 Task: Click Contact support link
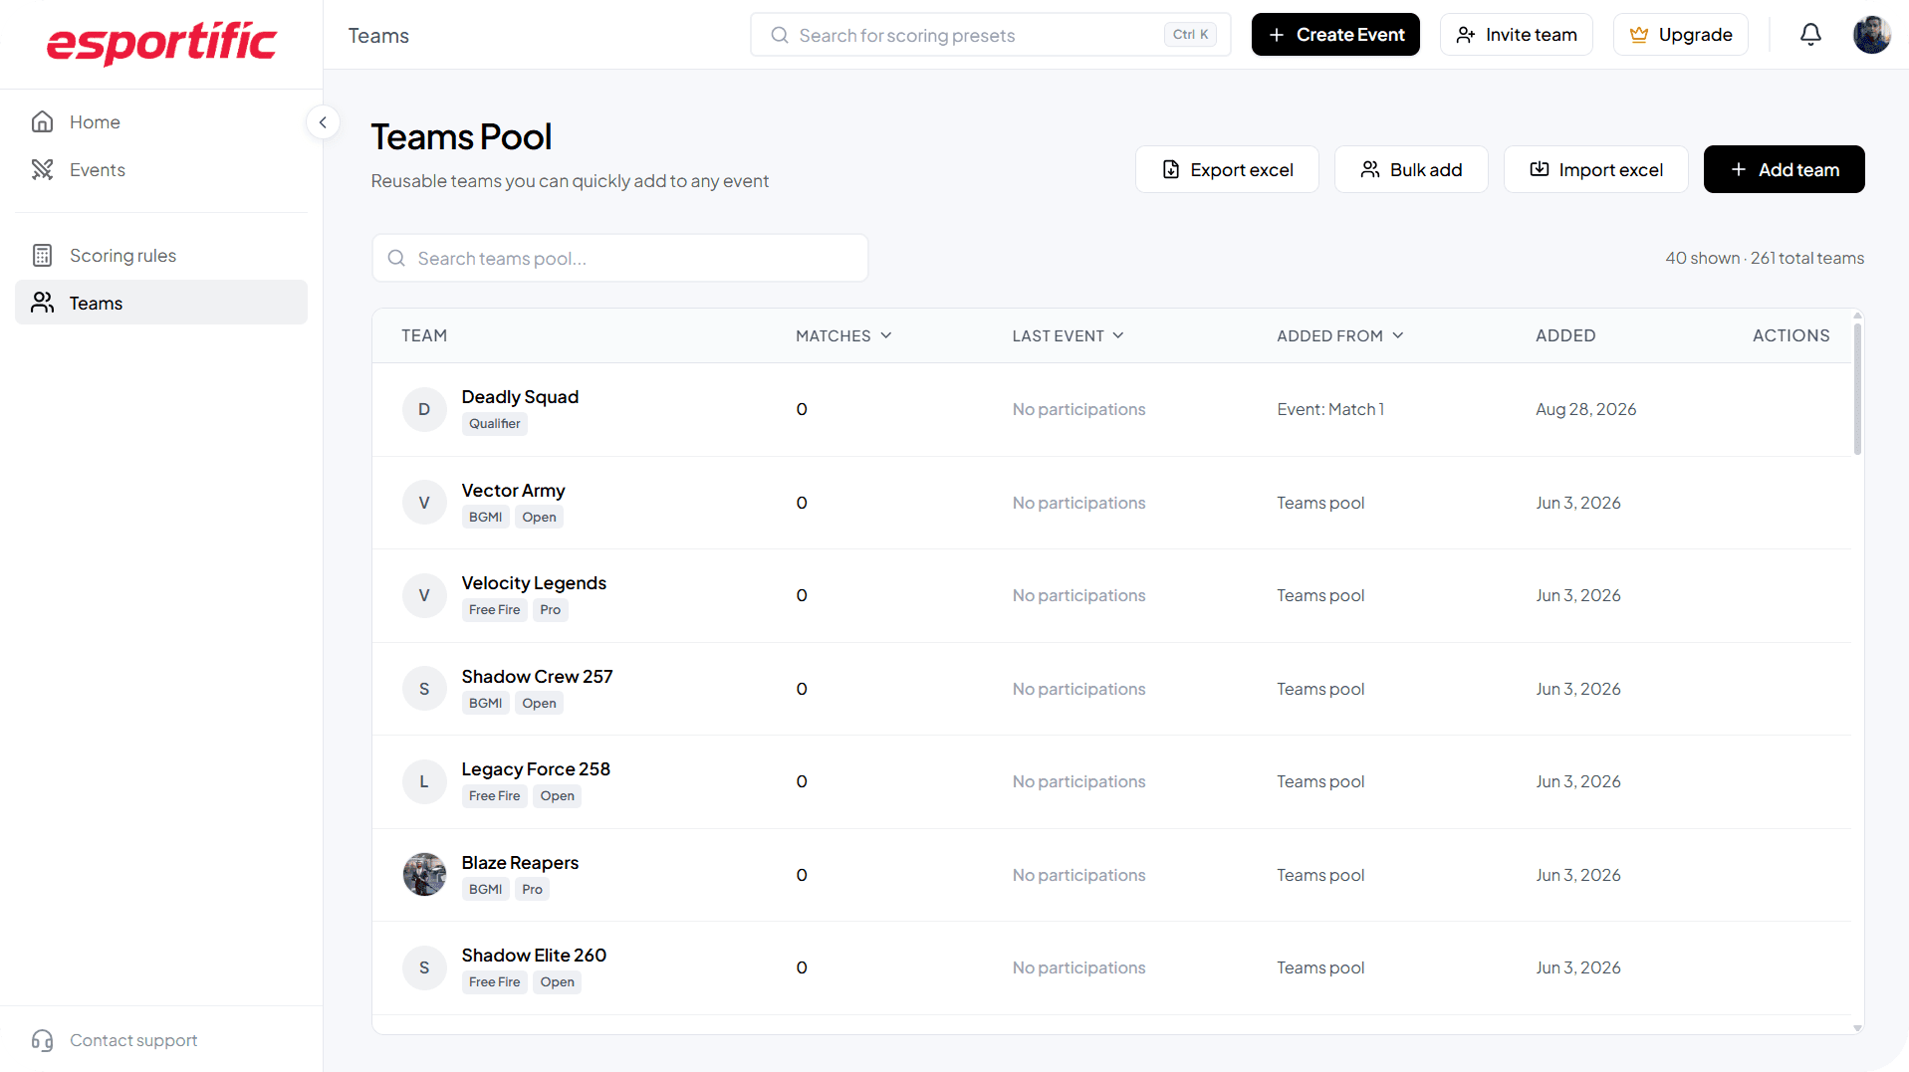[x=133, y=1040]
